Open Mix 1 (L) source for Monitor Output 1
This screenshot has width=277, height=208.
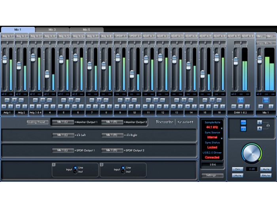click(63, 122)
